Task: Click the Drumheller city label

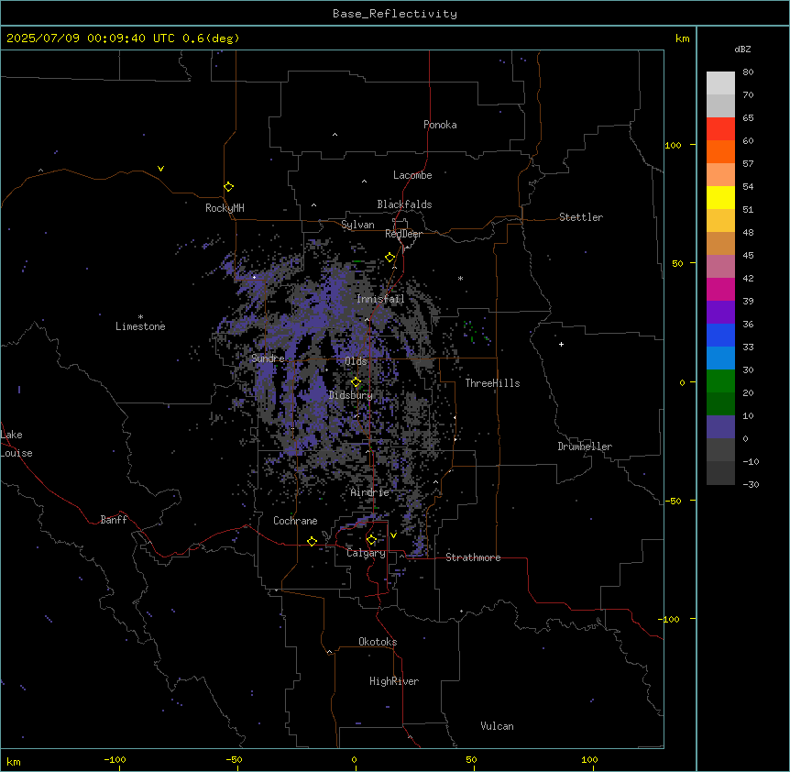Action: point(585,447)
